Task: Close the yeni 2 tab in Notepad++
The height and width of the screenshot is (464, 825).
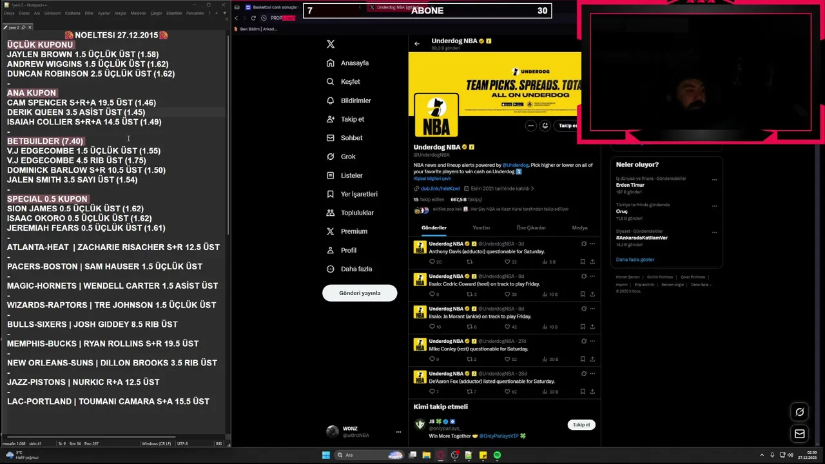Action: click(30, 27)
